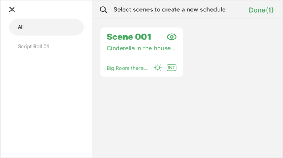This screenshot has height=158, width=283.
Task: Open the Script Roll 01 sidebar entry
Action: click(33, 46)
